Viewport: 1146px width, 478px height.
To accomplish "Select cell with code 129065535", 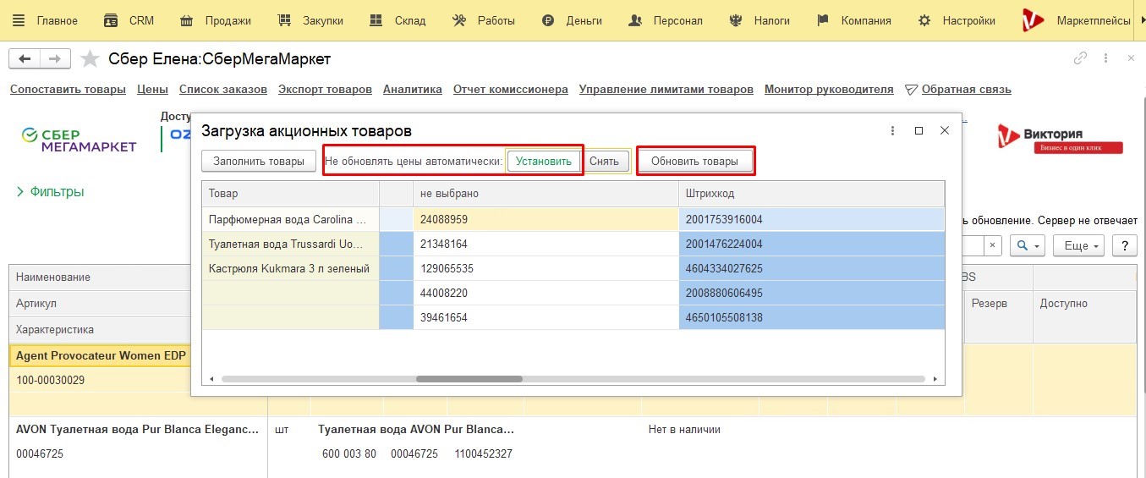I will 546,269.
